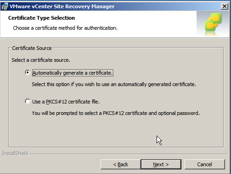The height and width of the screenshot is (174, 231).
Task: Click the 'Select a certificate source.' instruction text
Action: tap(41, 60)
